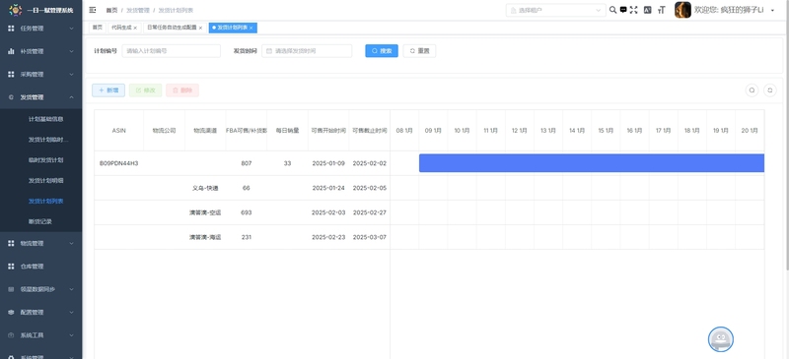Click the blue 搜索 button

coord(382,51)
